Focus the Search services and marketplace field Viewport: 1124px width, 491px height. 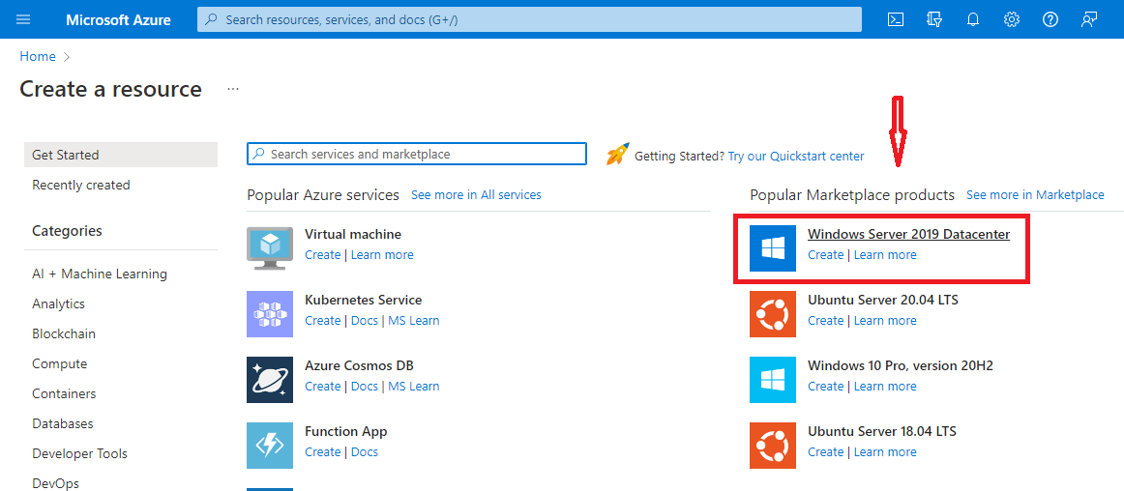pos(417,154)
